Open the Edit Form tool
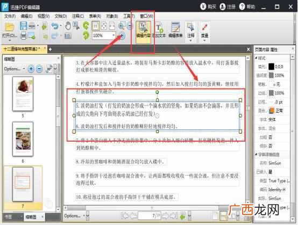298x225 pixels. coord(175,31)
